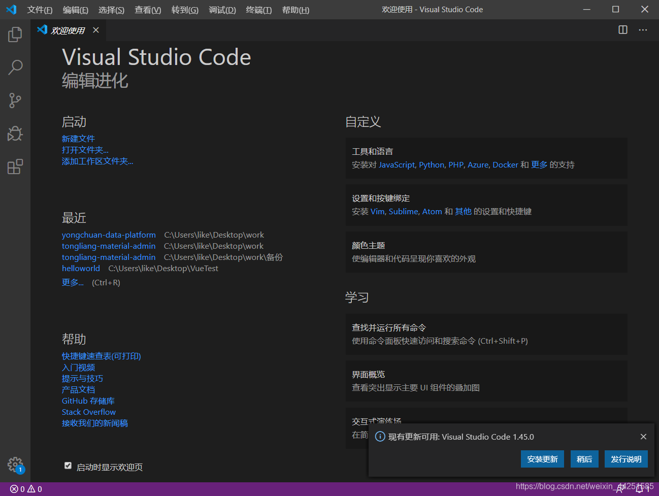Viewport: 659px width, 496px height.
Task: Open the 选择(S) menu
Action: (111, 10)
